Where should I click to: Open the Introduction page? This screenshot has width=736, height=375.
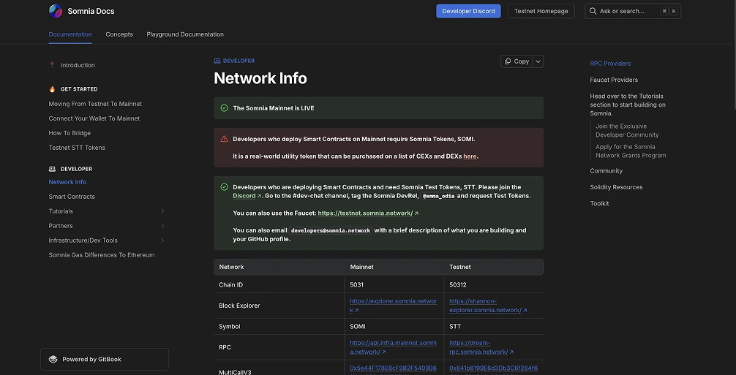[78, 65]
